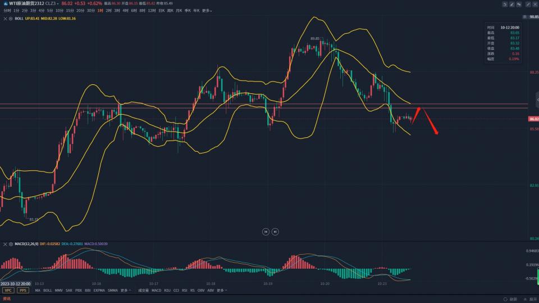Viewport: 539px width, 303px height.
Task: Click the refresh circle icon in the status bar
Action: 505,299
